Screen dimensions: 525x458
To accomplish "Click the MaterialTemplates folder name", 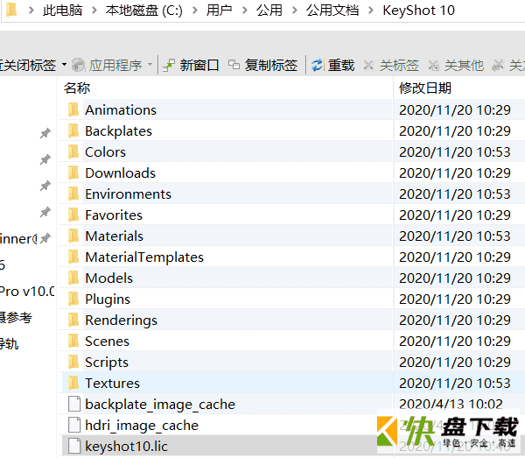I will point(144,257).
